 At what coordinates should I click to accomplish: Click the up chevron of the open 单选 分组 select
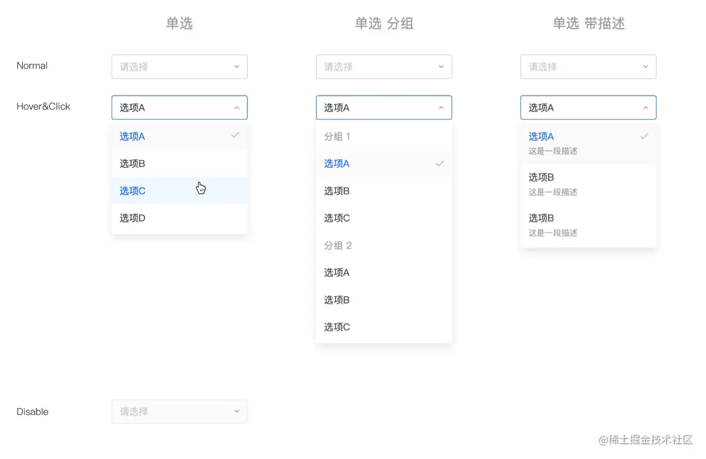pyautogui.click(x=441, y=108)
